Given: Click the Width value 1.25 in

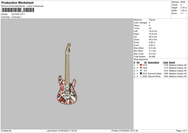Looking at the screenshot, I should tap(183, 11).
